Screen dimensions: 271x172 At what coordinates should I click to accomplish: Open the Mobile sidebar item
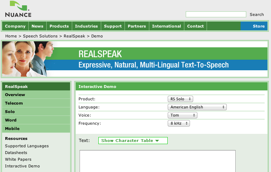tap(36, 129)
